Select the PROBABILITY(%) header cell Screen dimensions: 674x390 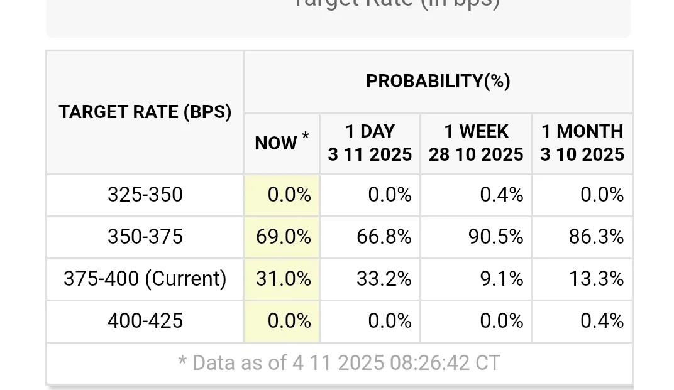coord(438,81)
